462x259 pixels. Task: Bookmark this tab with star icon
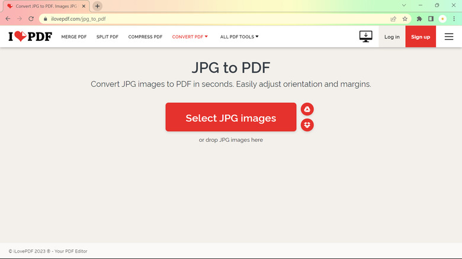[405, 19]
